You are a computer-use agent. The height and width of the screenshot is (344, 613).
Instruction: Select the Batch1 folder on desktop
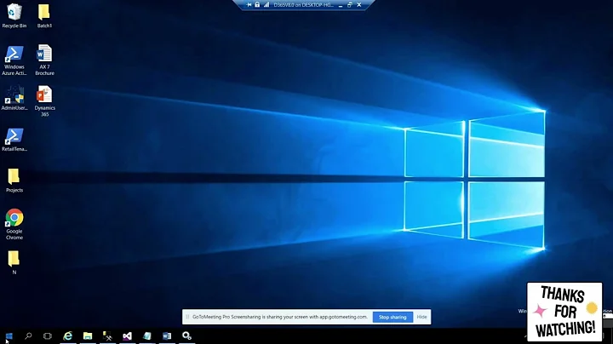[44, 15]
